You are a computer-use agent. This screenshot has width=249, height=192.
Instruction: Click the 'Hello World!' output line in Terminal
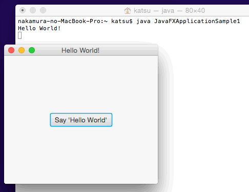39,28
